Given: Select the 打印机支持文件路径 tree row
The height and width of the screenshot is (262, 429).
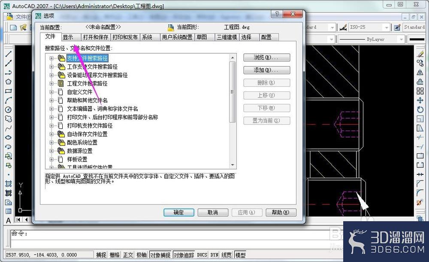Looking at the screenshot, I should coord(90,126).
